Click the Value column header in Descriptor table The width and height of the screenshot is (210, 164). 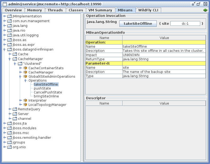pos(164,103)
